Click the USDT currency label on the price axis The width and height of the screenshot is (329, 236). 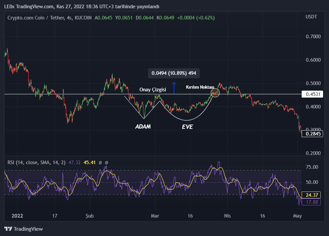click(x=311, y=17)
